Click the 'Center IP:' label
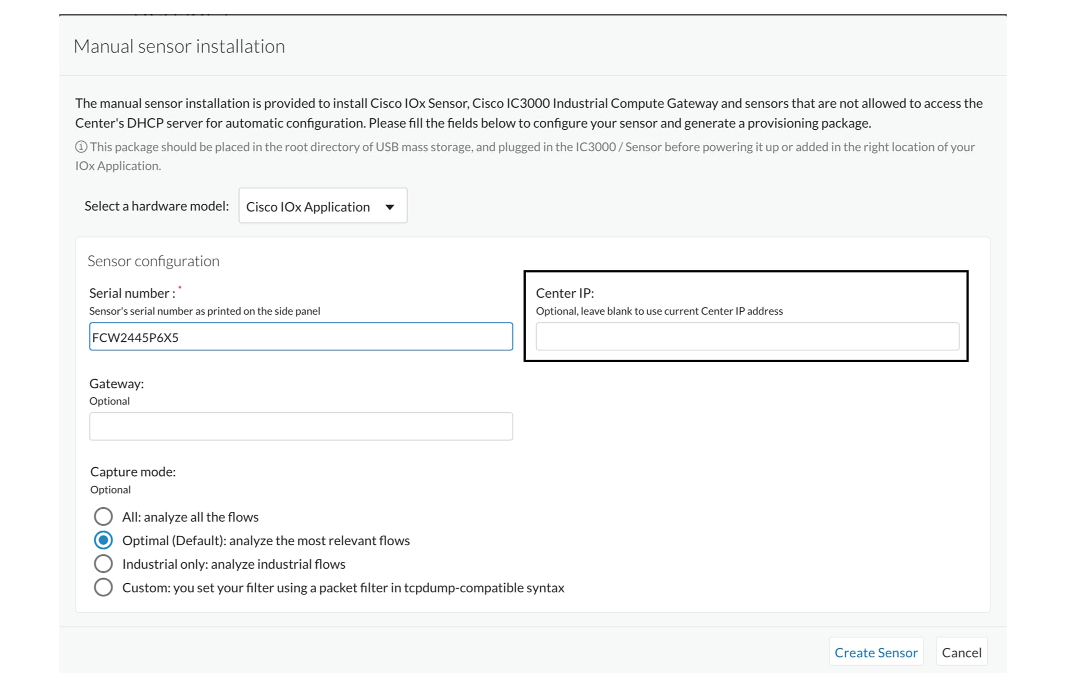The height and width of the screenshot is (687, 1066). click(x=565, y=293)
